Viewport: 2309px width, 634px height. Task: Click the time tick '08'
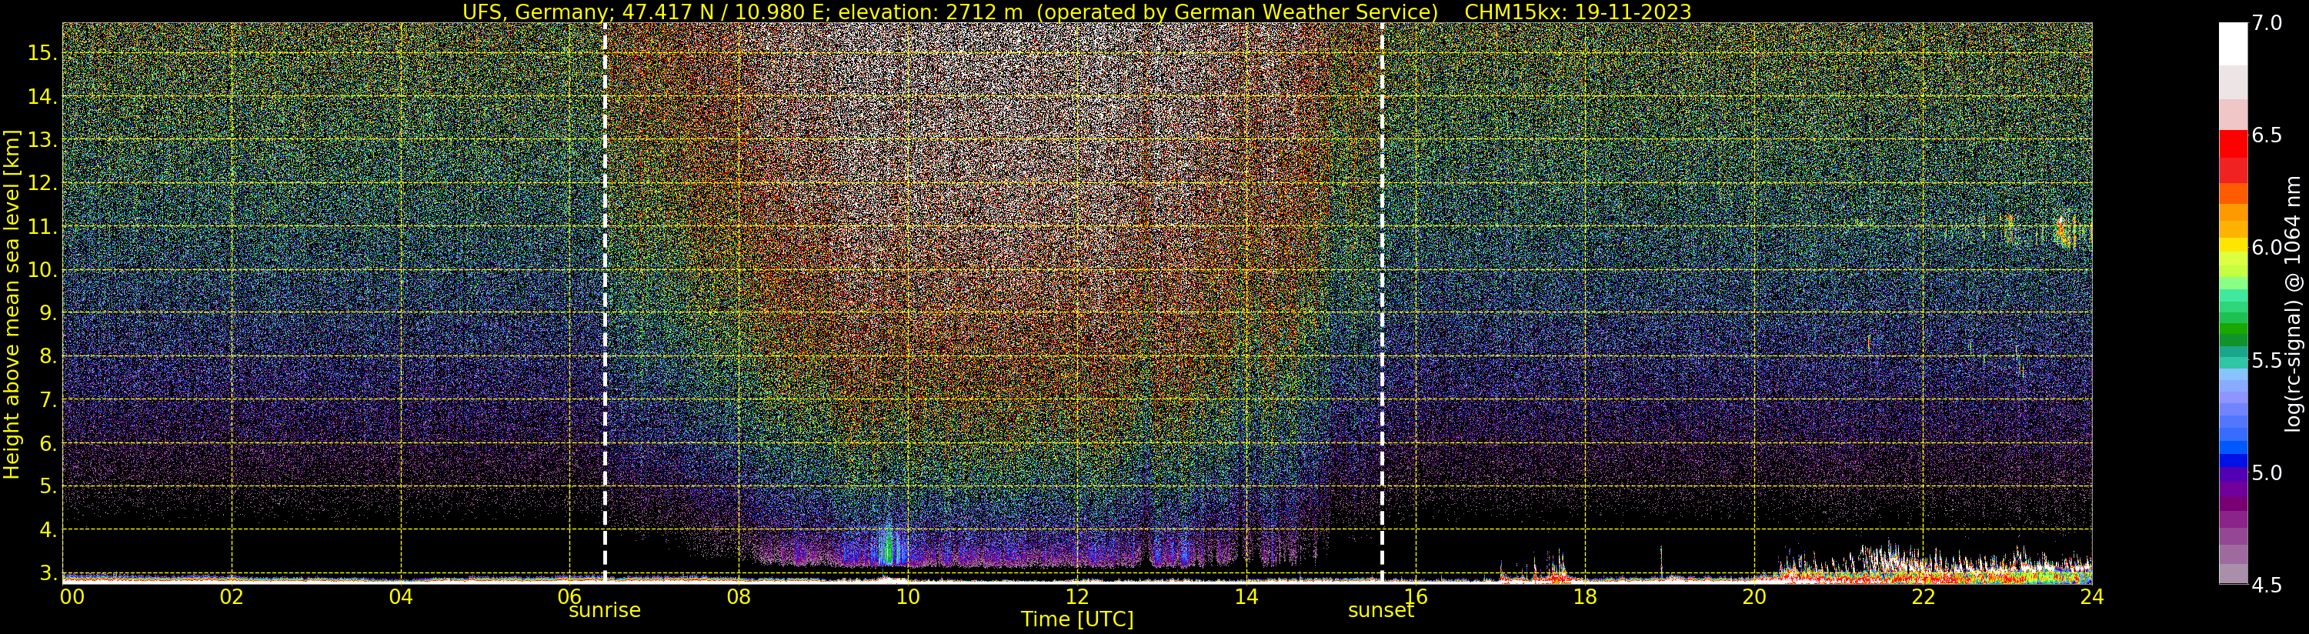(x=739, y=596)
